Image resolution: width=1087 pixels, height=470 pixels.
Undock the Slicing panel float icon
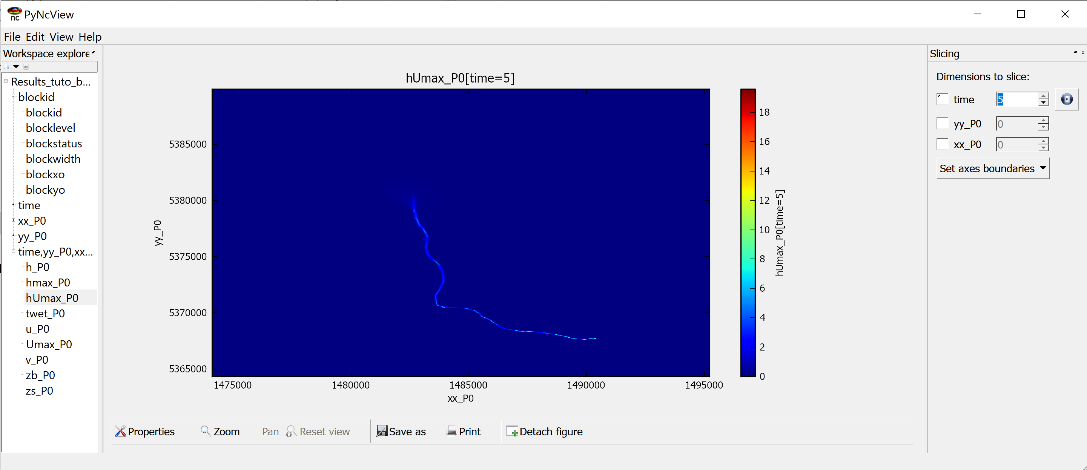(1075, 53)
